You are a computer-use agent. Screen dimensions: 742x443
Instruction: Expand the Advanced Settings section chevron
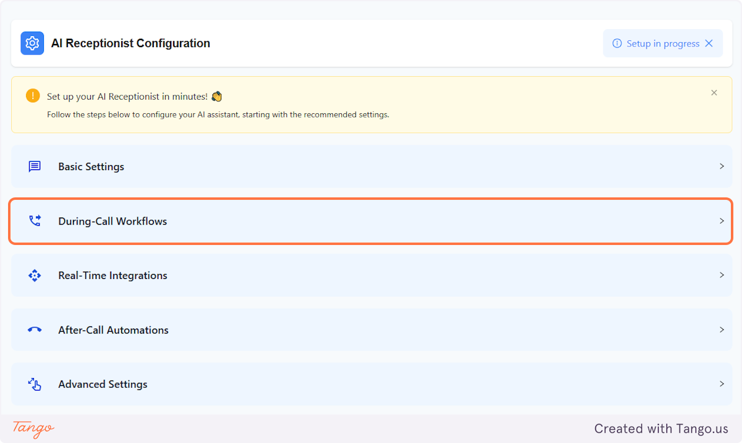pyautogui.click(x=721, y=384)
